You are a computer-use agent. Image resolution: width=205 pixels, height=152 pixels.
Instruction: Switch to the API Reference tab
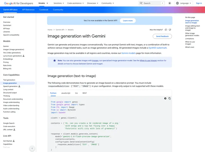28,9
